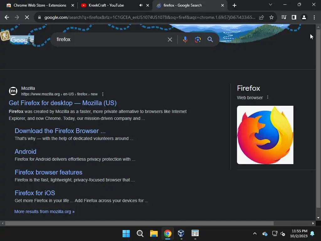Click the scroll right arrow
Viewport: 321px width, 241px height.
click(x=313, y=223)
